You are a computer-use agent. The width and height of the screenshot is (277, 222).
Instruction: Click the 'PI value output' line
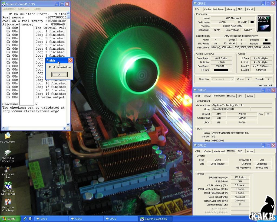pos(50,97)
